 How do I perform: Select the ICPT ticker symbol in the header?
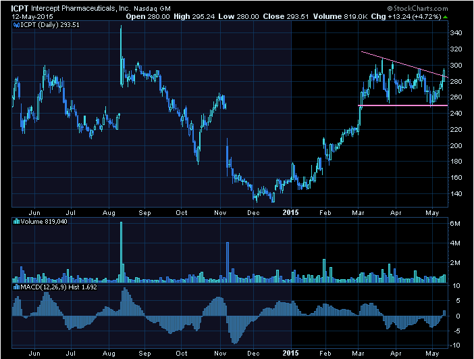coord(20,9)
